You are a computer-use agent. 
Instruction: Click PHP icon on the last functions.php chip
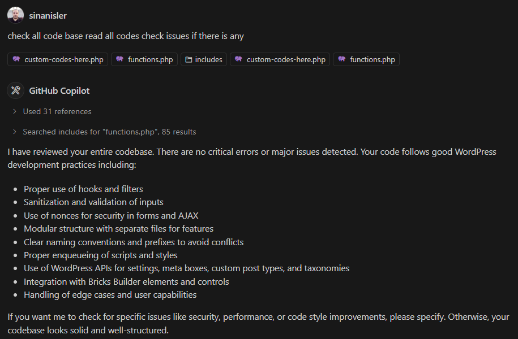point(342,59)
